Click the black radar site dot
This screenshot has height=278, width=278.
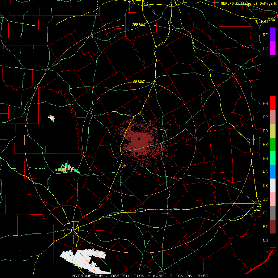[139, 139]
